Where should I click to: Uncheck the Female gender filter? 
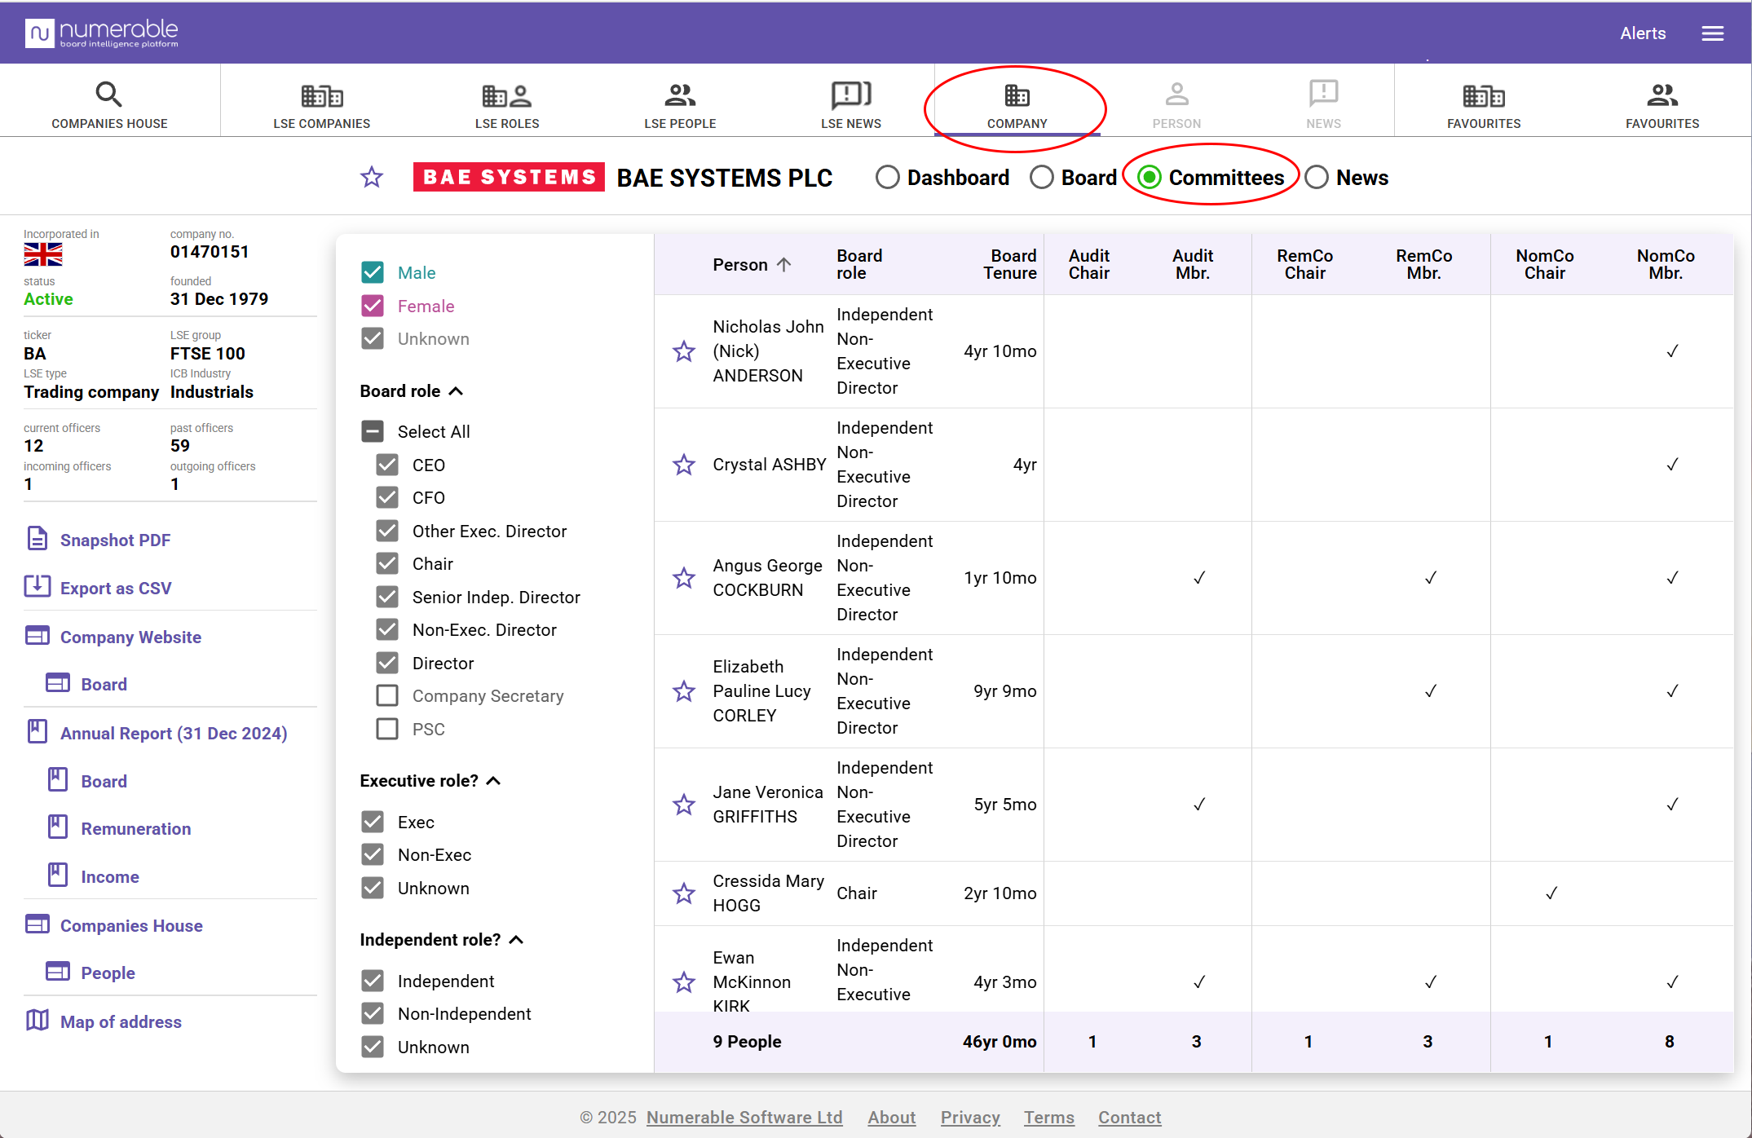coord(373,306)
